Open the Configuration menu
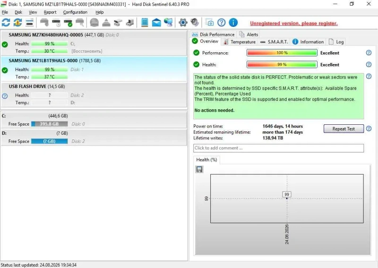This screenshot has width=378, height=268. (75, 12)
